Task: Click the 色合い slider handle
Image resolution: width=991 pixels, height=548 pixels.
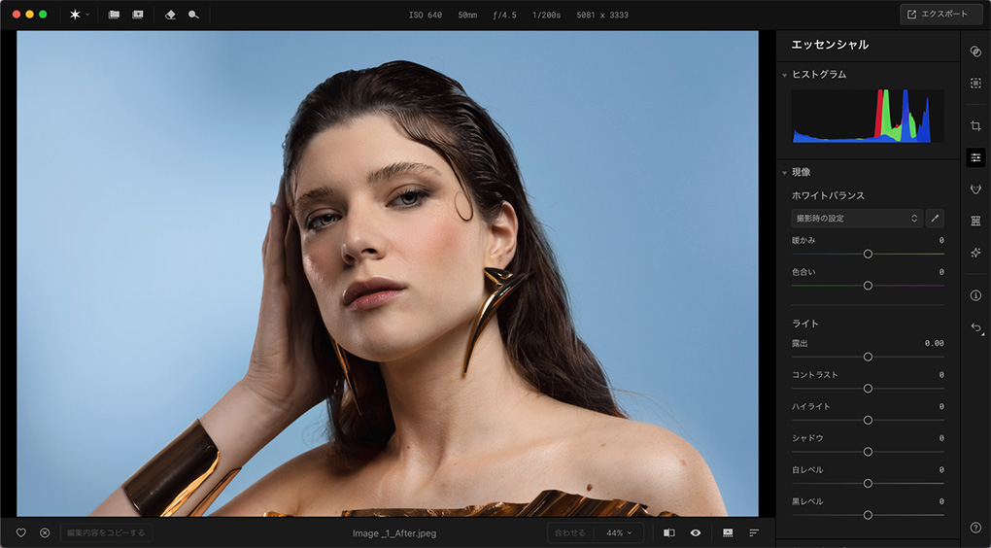Action: [x=868, y=286]
